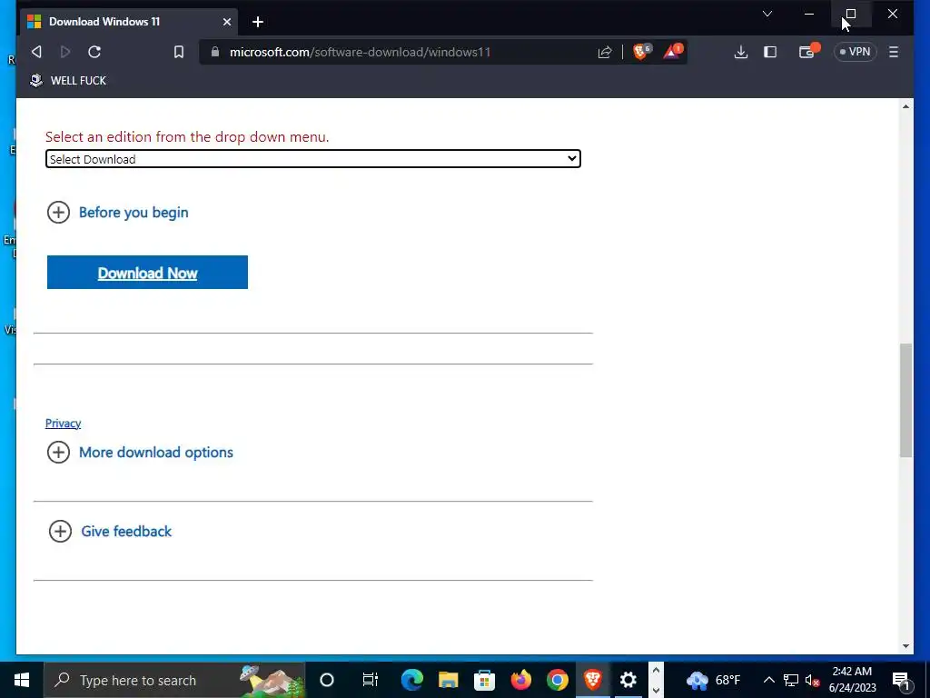The image size is (930, 698).
Task: View site info via padlock icon
Action: pyautogui.click(x=214, y=52)
